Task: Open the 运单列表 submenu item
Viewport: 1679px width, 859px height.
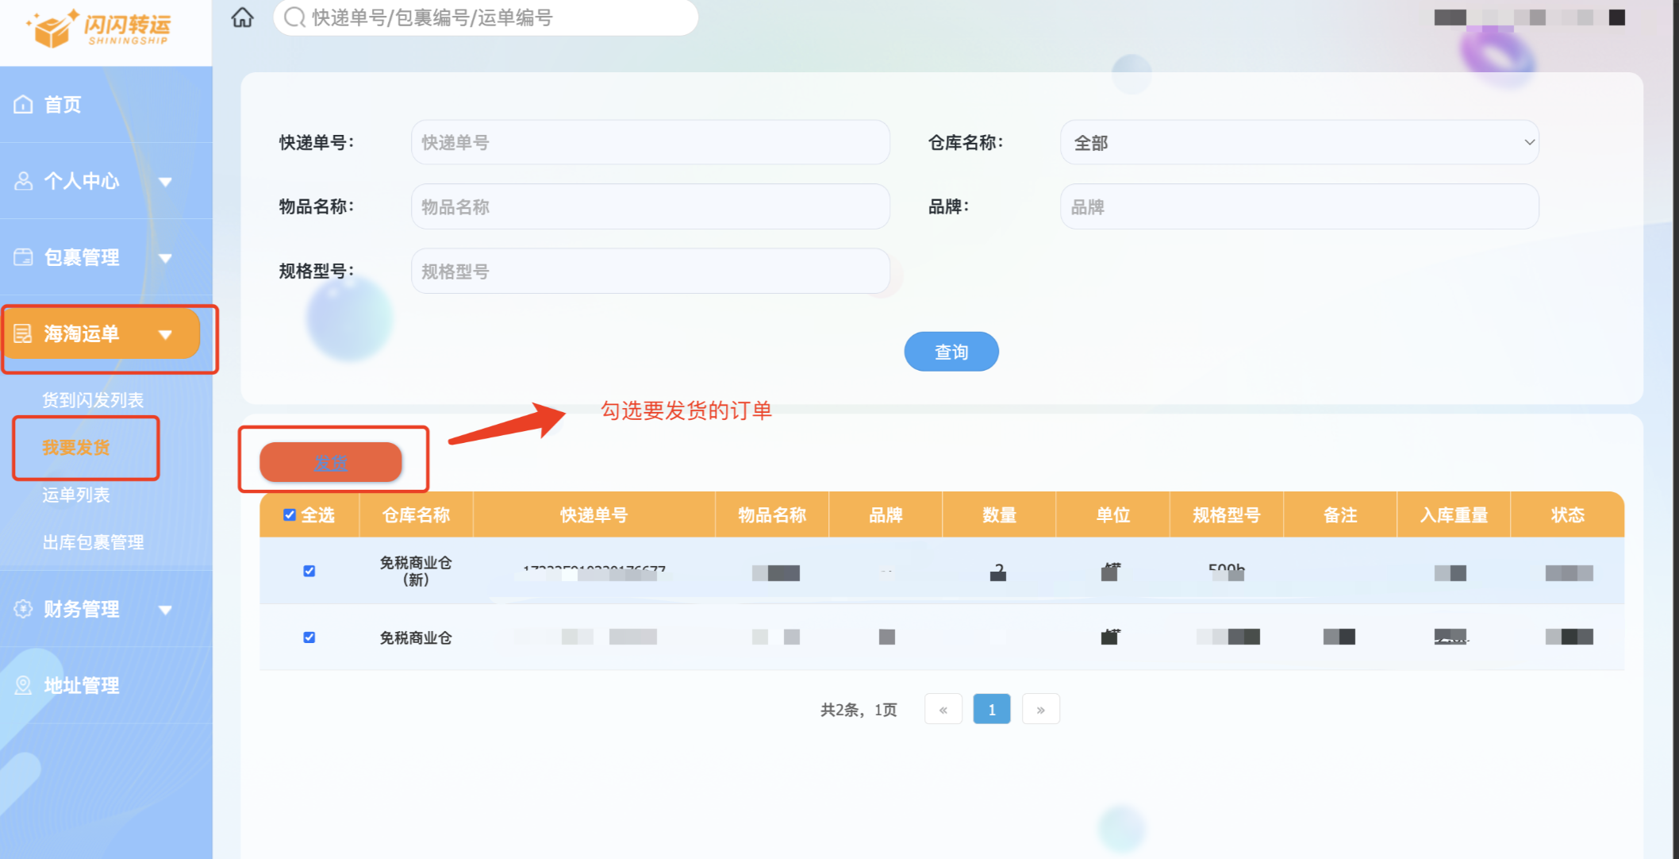Action: (x=76, y=495)
